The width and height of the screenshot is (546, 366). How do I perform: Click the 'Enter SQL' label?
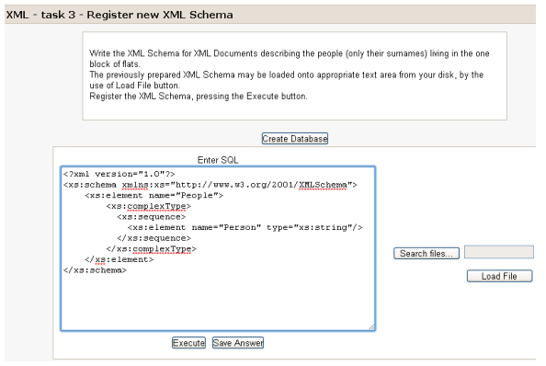(x=218, y=160)
